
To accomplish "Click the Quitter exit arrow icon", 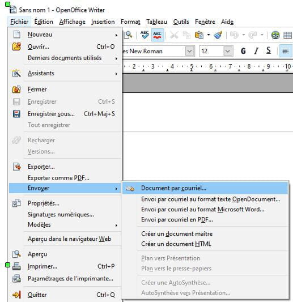I will click(16, 295).
